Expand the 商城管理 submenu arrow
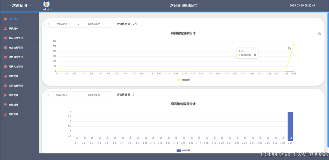This screenshot has width=329, height=160. coord(34,104)
